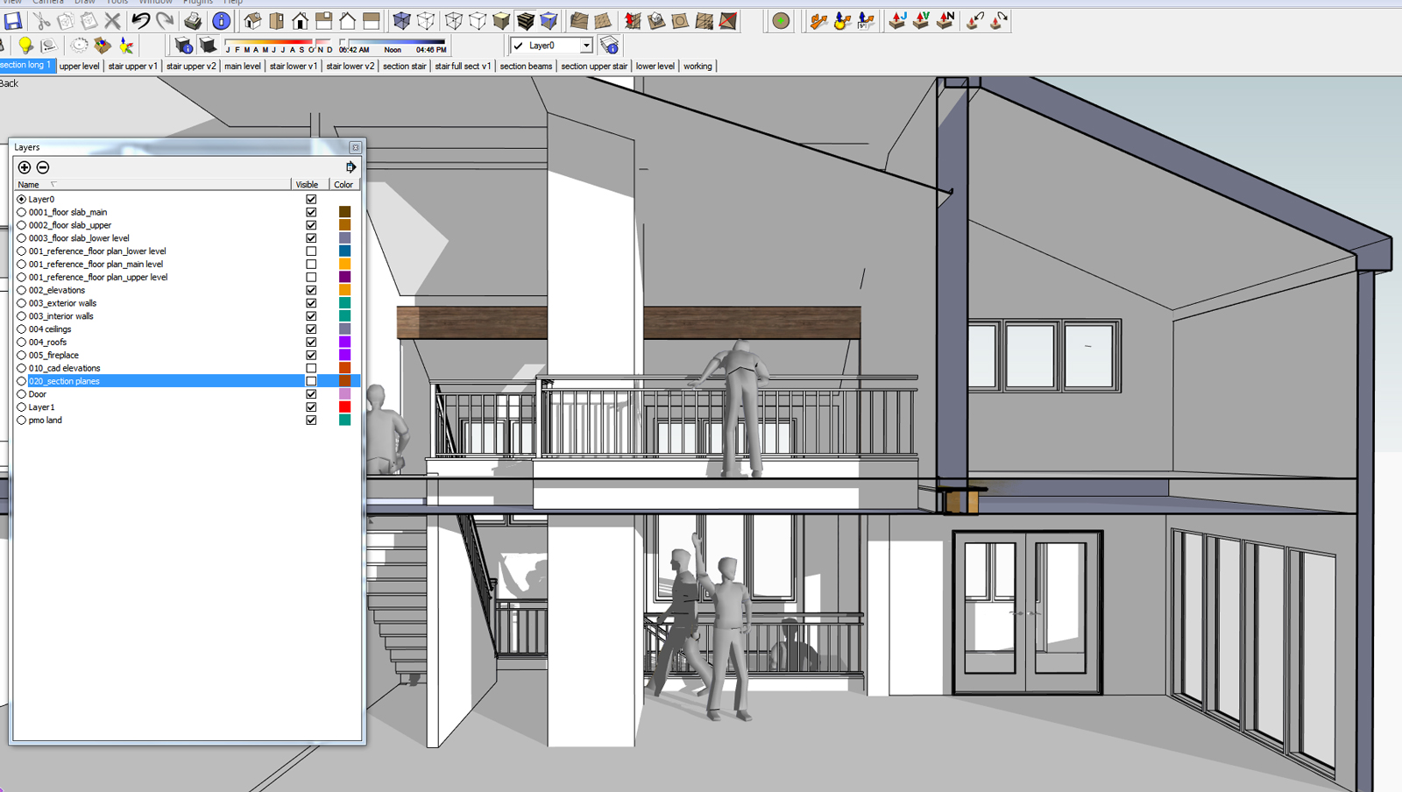
Task: Click the Color column header
Action: pyautogui.click(x=343, y=185)
